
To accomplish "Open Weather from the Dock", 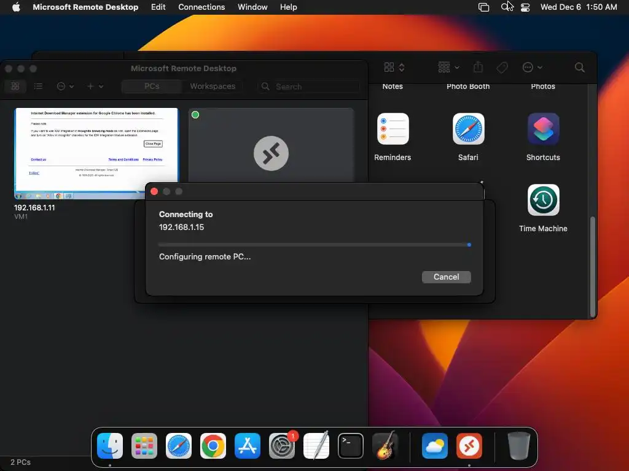I will tap(435, 445).
